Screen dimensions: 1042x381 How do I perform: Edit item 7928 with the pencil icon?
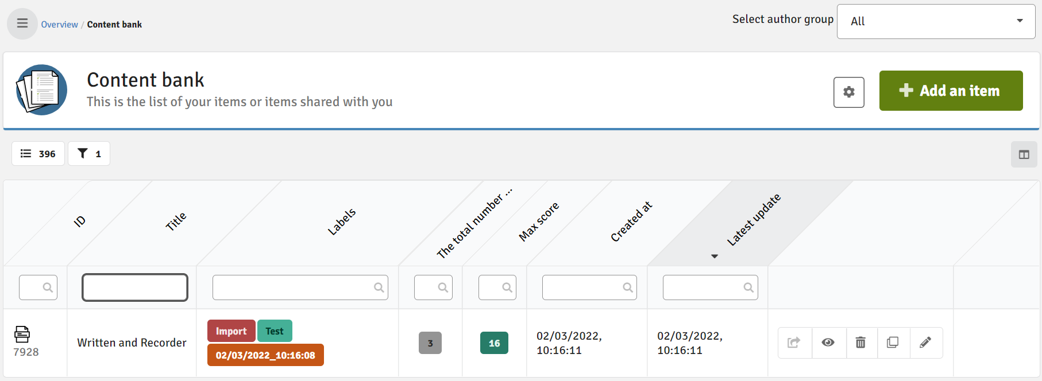coord(926,343)
